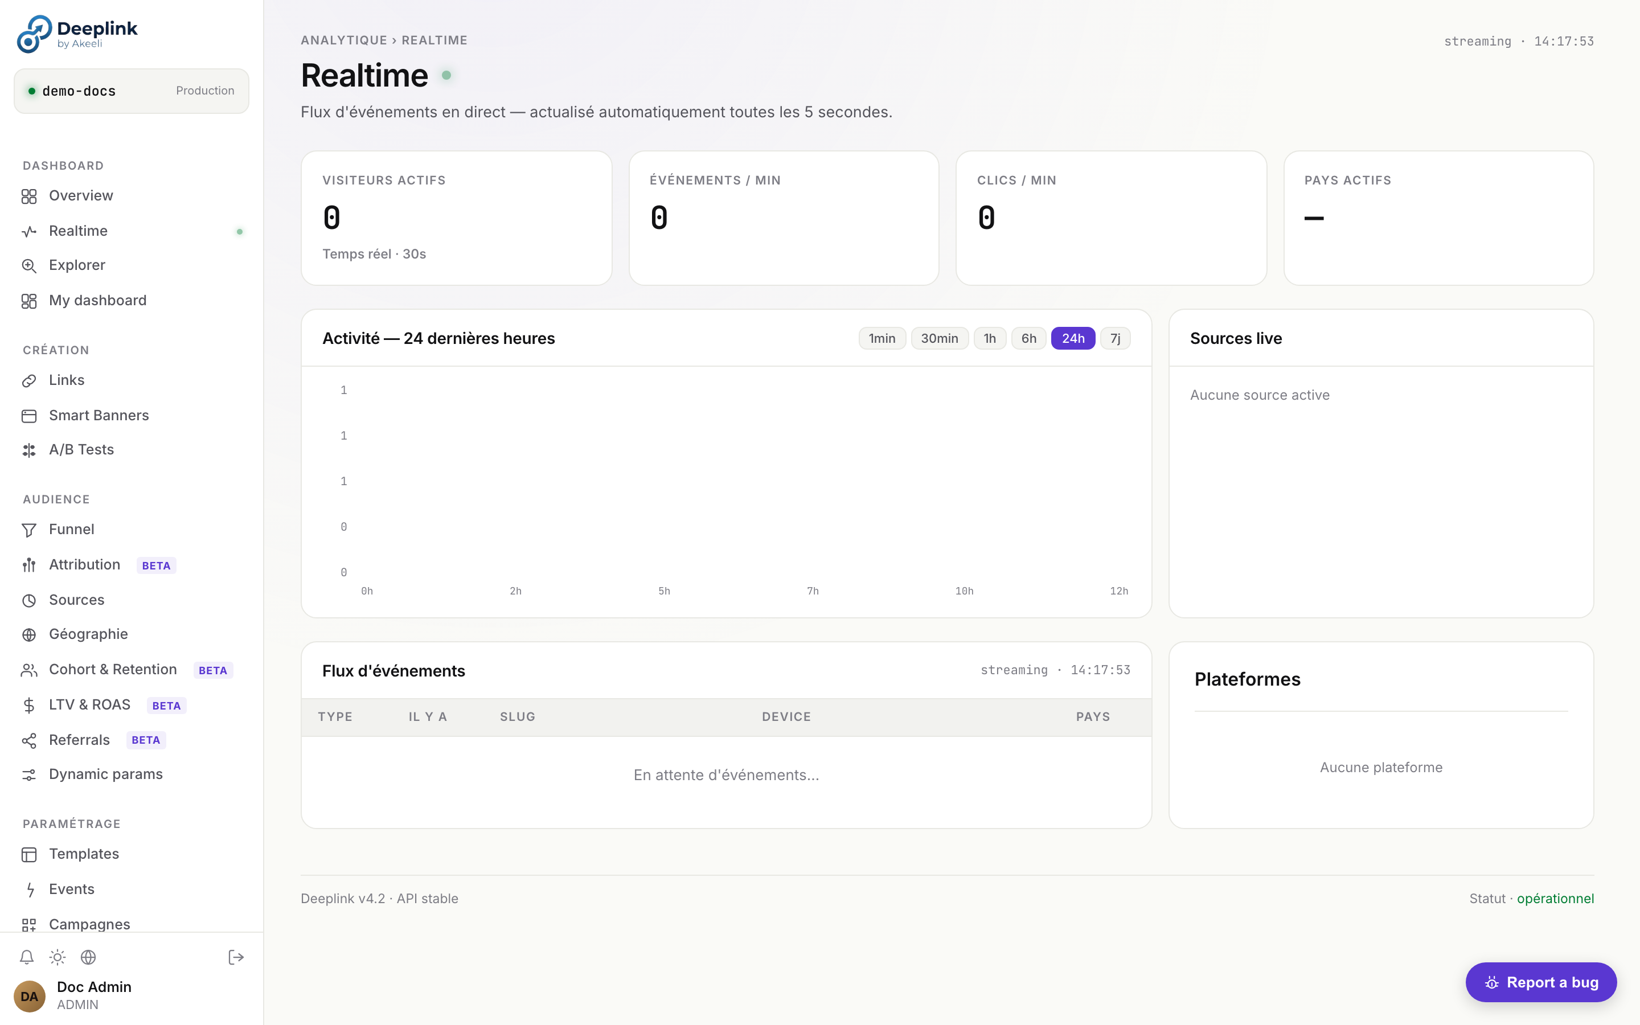Image resolution: width=1640 pixels, height=1025 pixels.
Task: Click the LTV & ROAS BETA badge
Action: (x=166, y=706)
